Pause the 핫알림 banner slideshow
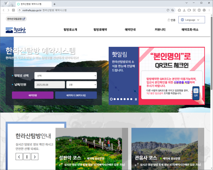Viewport: 213px width, 170px height. point(136,99)
